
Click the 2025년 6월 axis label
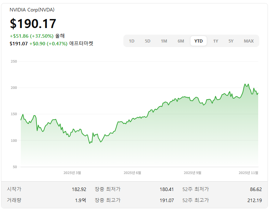132,173
